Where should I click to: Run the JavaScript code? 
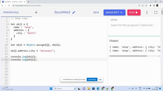tap(134, 12)
